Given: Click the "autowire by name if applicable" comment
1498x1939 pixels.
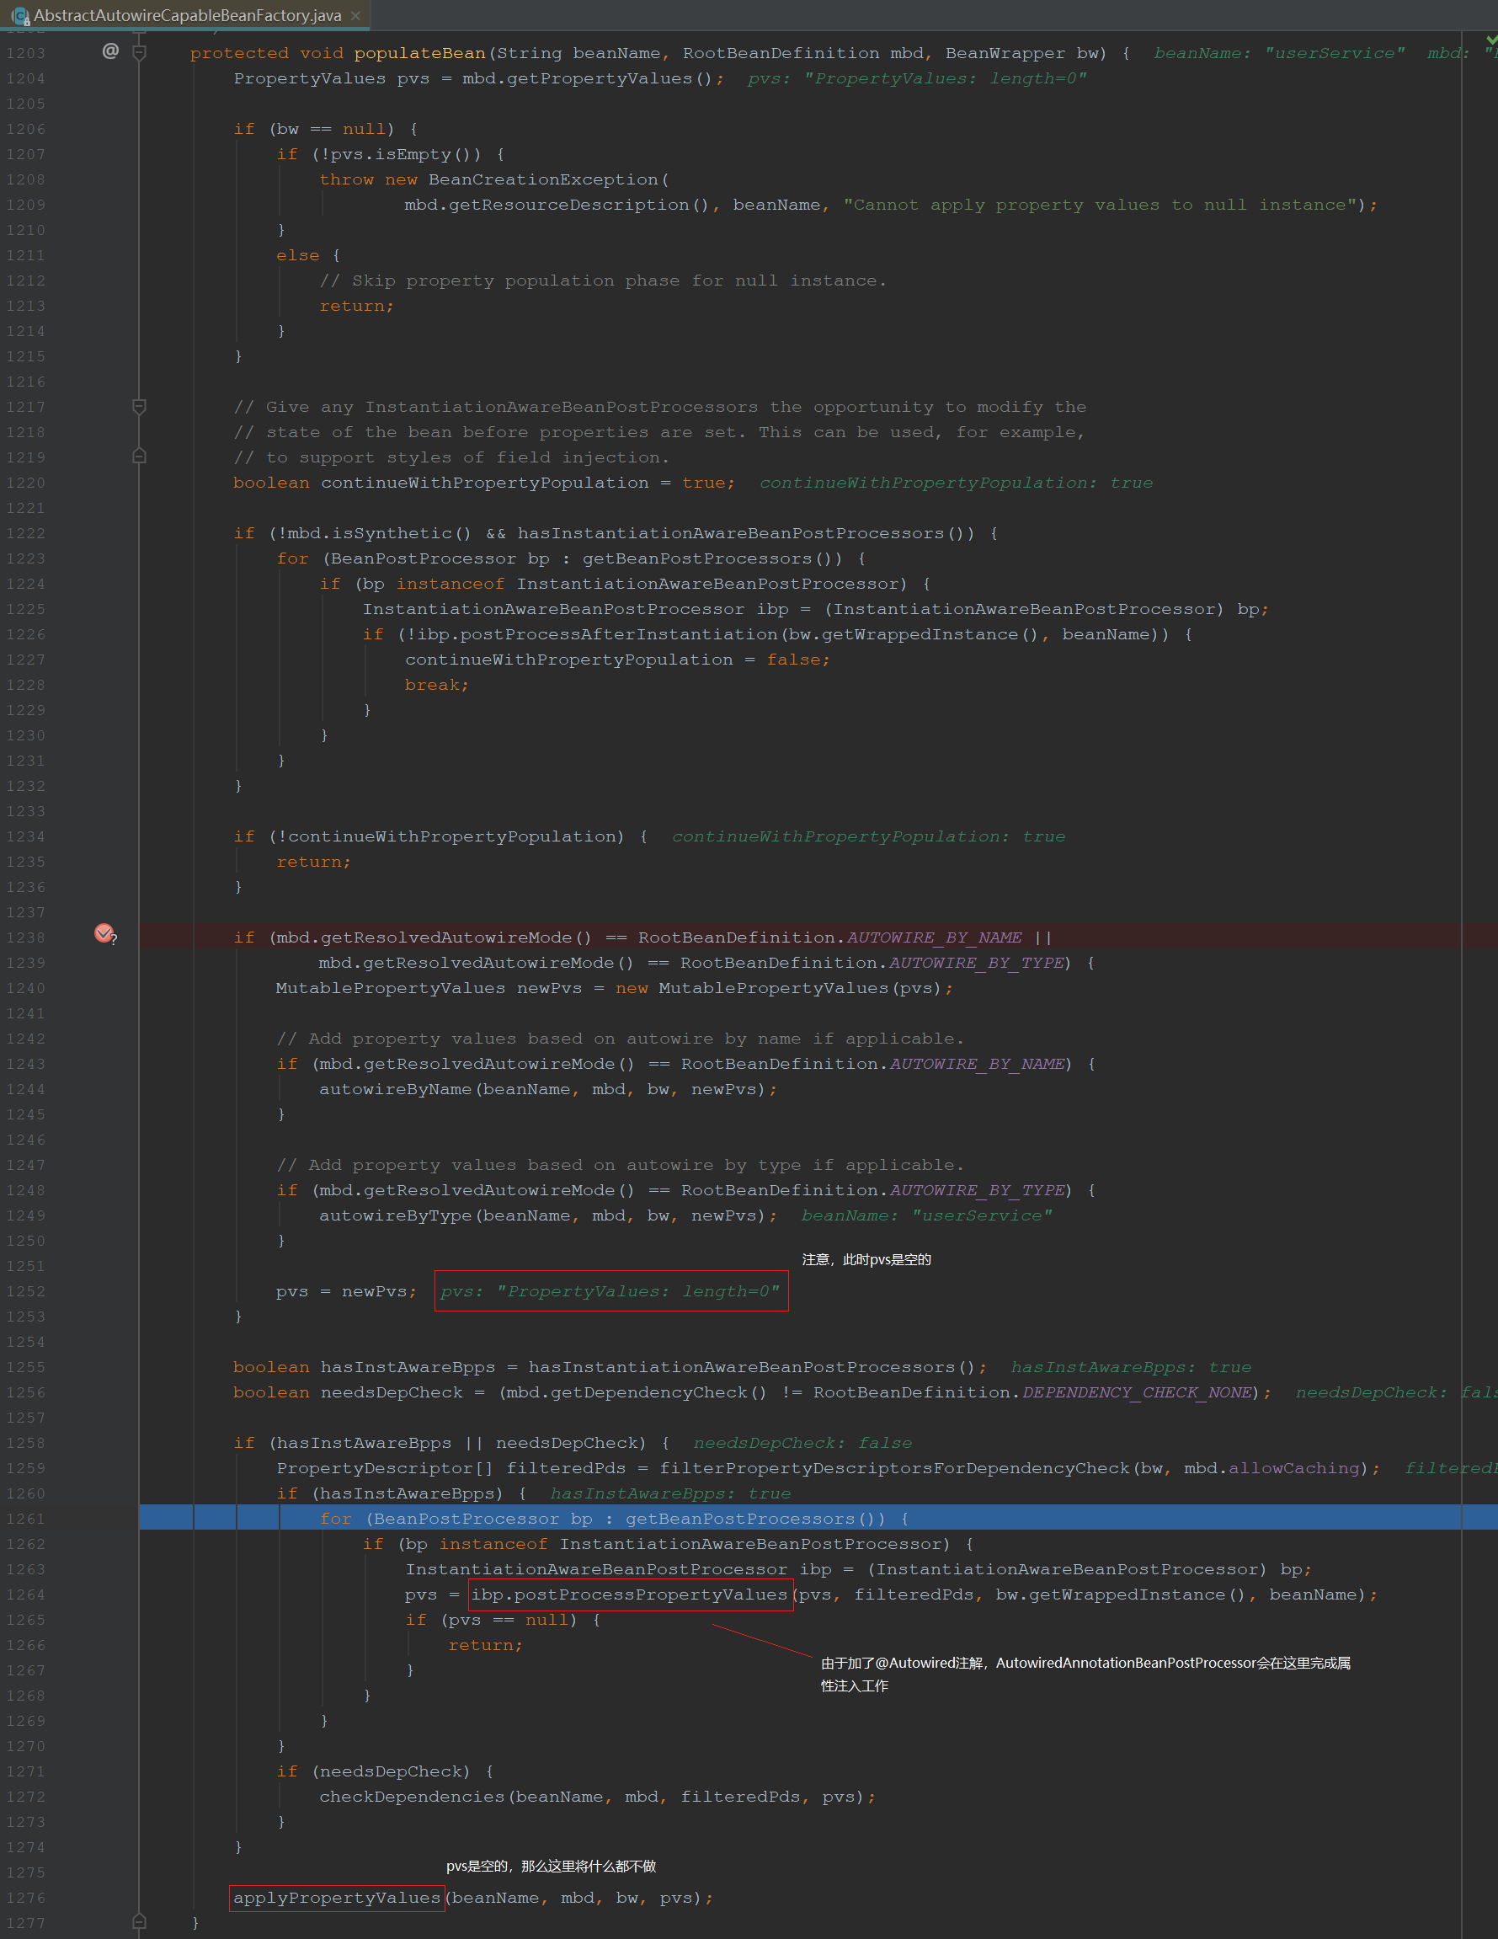Looking at the screenshot, I should click(x=621, y=1039).
